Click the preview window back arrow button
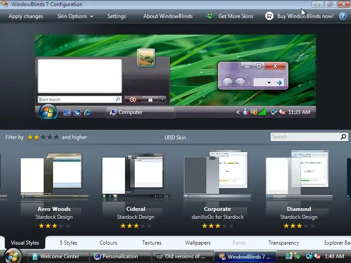This screenshot has width=351, height=263. point(227,82)
